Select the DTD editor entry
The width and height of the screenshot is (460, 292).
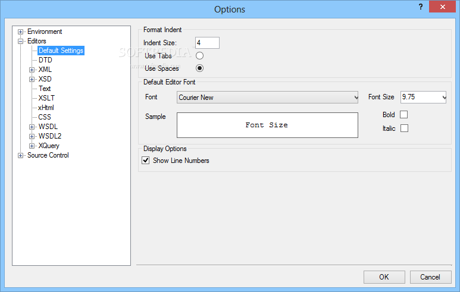pyautogui.click(x=45, y=60)
